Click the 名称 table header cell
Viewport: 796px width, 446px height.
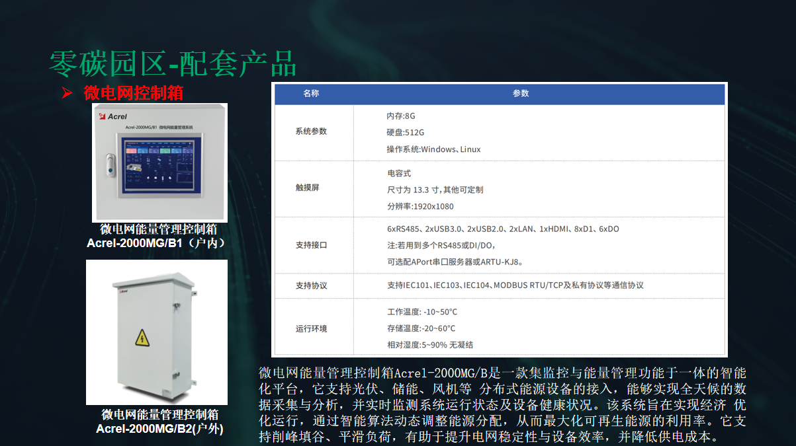(311, 94)
